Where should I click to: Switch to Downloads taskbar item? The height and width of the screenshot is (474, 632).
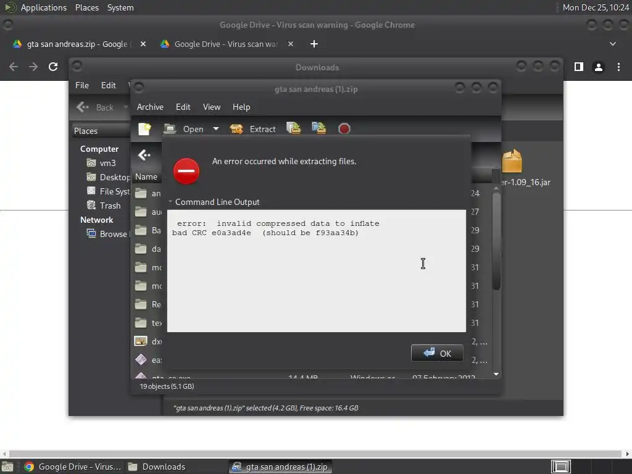[156, 467]
